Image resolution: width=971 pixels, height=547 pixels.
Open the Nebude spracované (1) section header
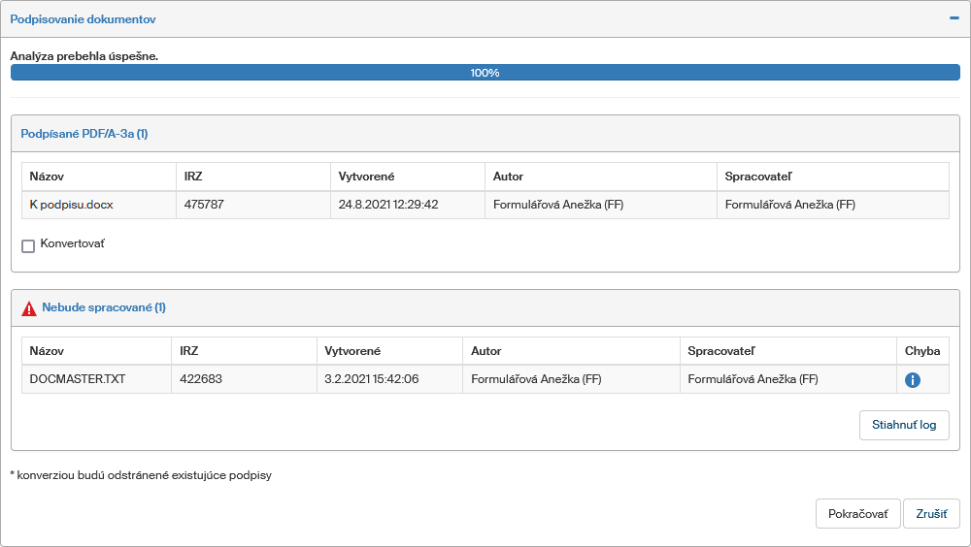pyautogui.click(x=104, y=307)
